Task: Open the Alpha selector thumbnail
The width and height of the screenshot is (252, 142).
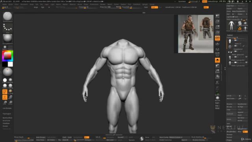Action: click(x=5, y=47)
